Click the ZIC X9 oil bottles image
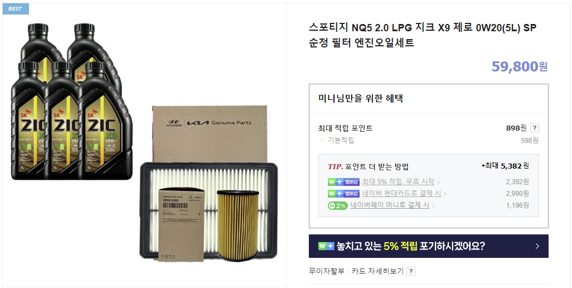The width and height of the screenshot is (572, 288). coord(71,102)
